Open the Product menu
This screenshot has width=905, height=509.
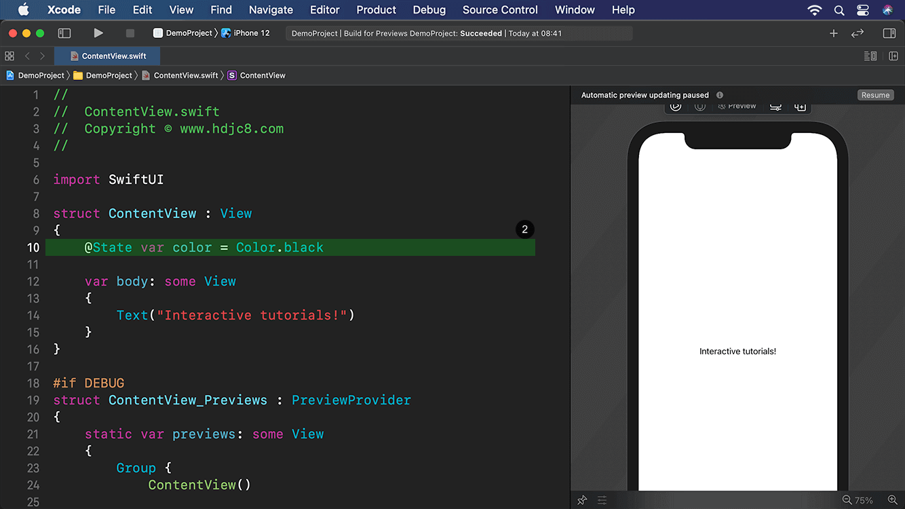(x=376, y=10)
